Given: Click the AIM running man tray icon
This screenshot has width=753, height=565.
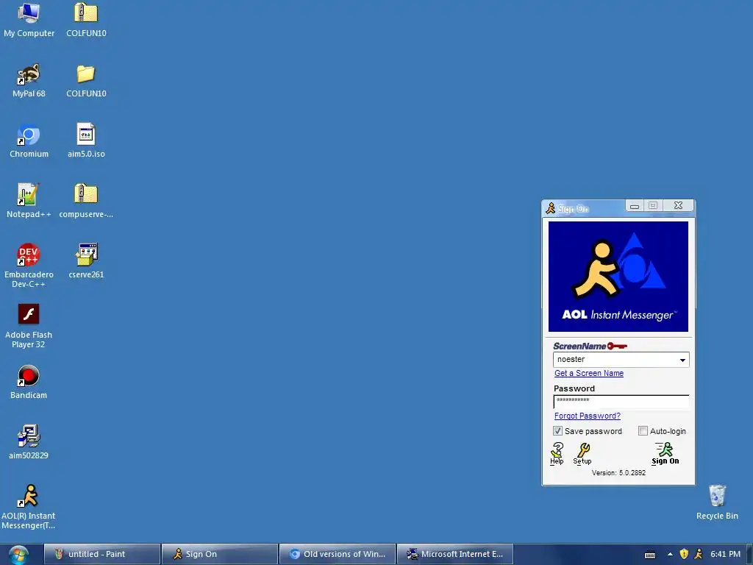Looking at the screenshot, I should (x=699, y=554).
